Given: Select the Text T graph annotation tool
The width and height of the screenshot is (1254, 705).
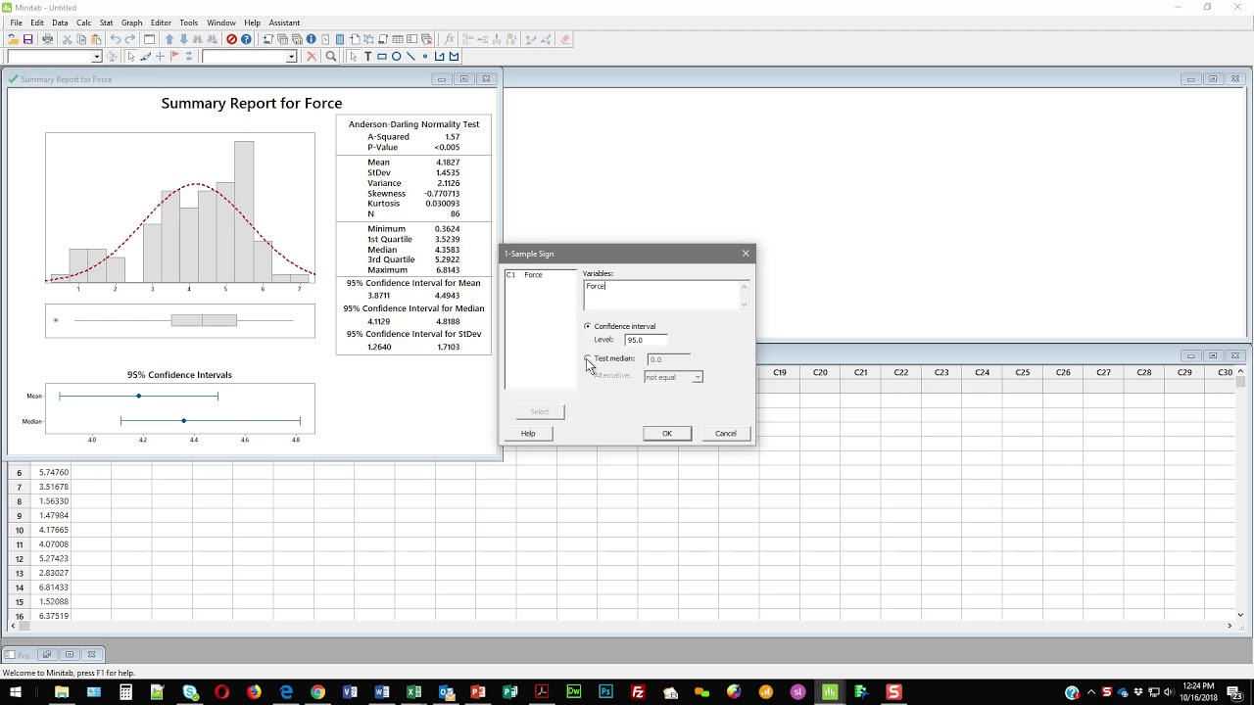Looking at the screenshot, I should (x=367, y=56).
